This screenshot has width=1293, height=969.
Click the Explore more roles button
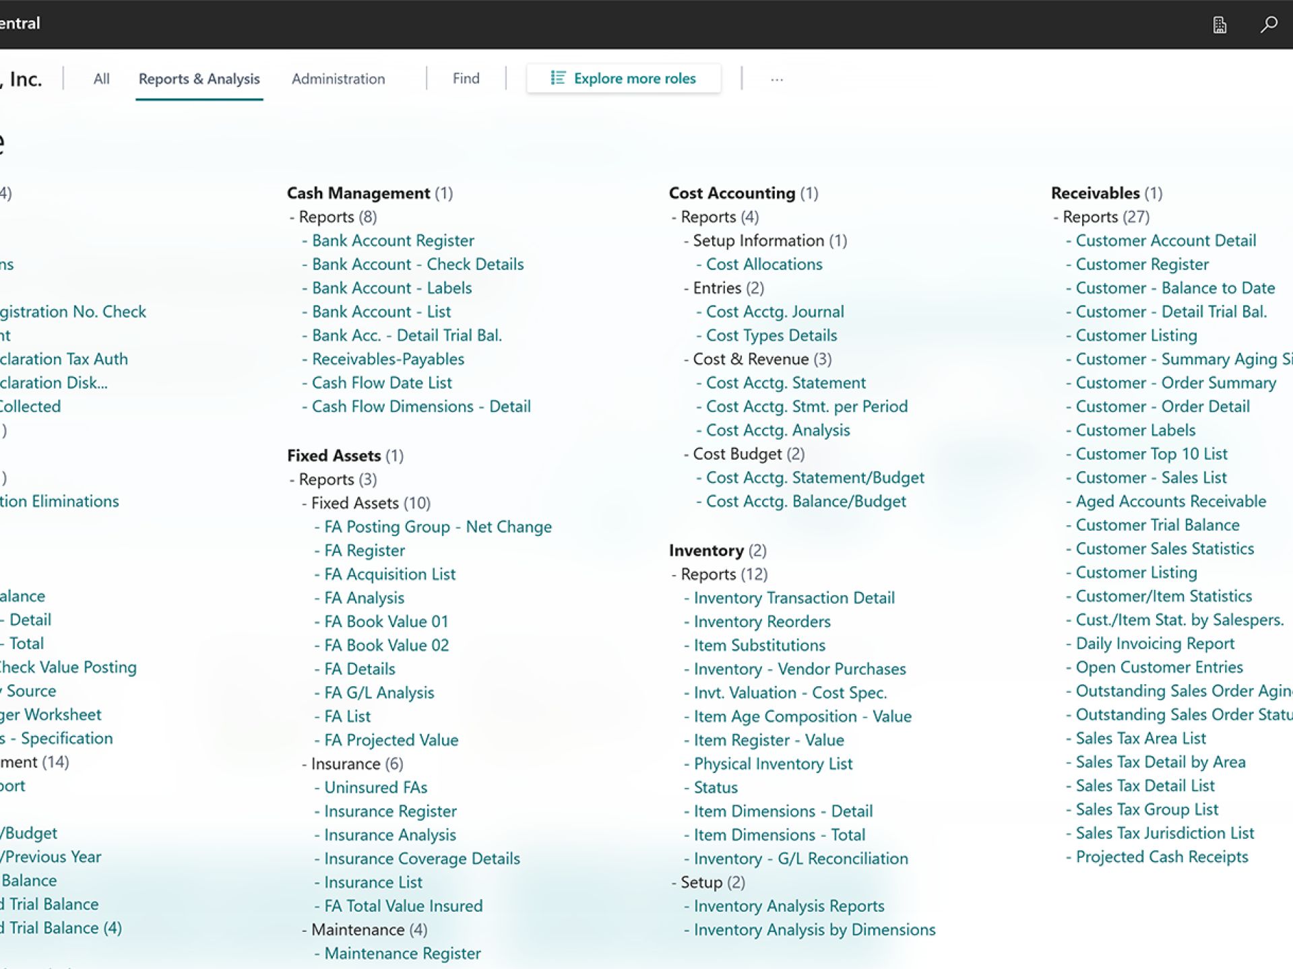point(623,79)
